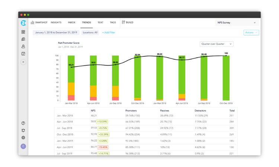The width and height of the screenshot is (279, 167).
Task: Click the 59.76% (150) promoters cell
Action: point(132,115)
